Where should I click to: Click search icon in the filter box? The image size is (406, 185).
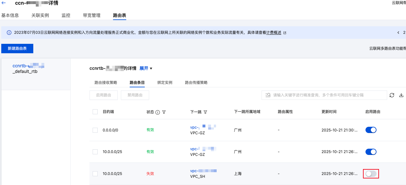click(x=268, y=95)
